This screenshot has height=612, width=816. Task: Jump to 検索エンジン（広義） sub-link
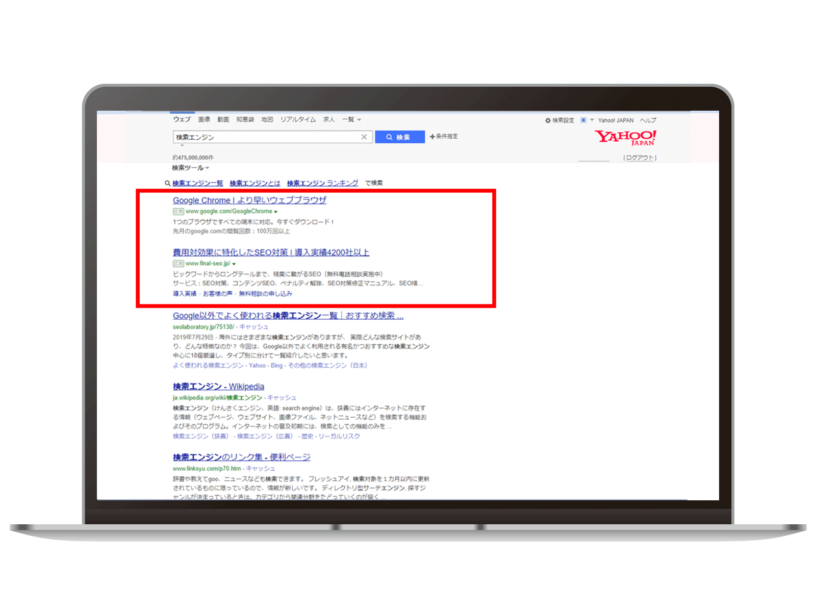265,437
